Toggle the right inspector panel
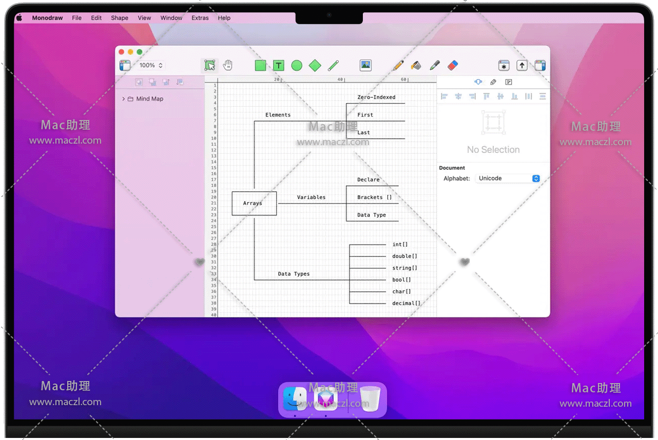This screenshot has height=440, width=658. pos(539,65)
